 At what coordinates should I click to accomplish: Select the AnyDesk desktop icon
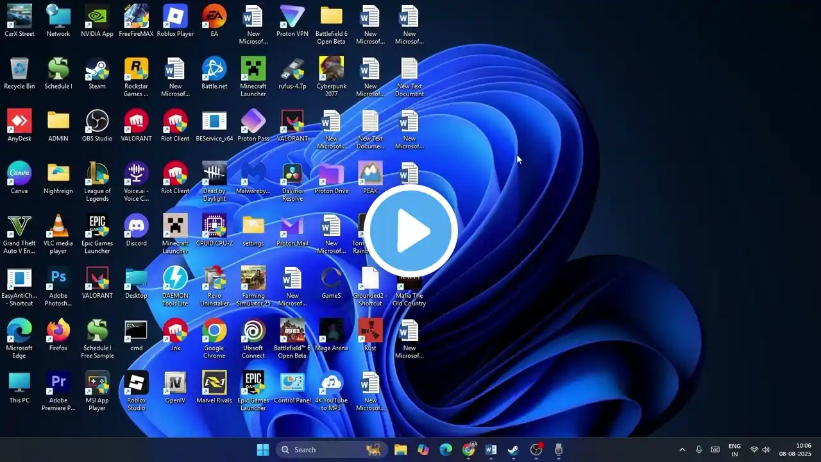pyautogui.click(x=19, y=125)
